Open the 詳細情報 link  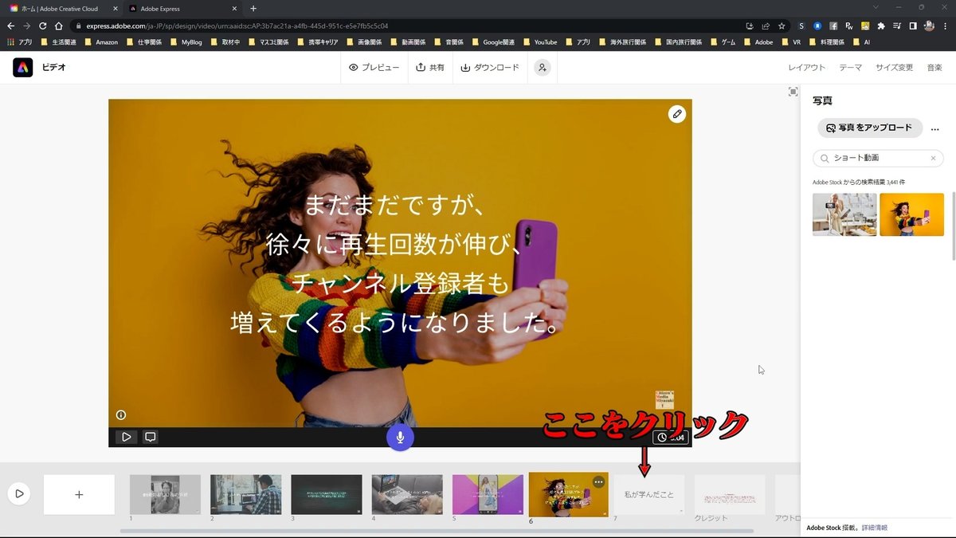(x=874, y=528)
